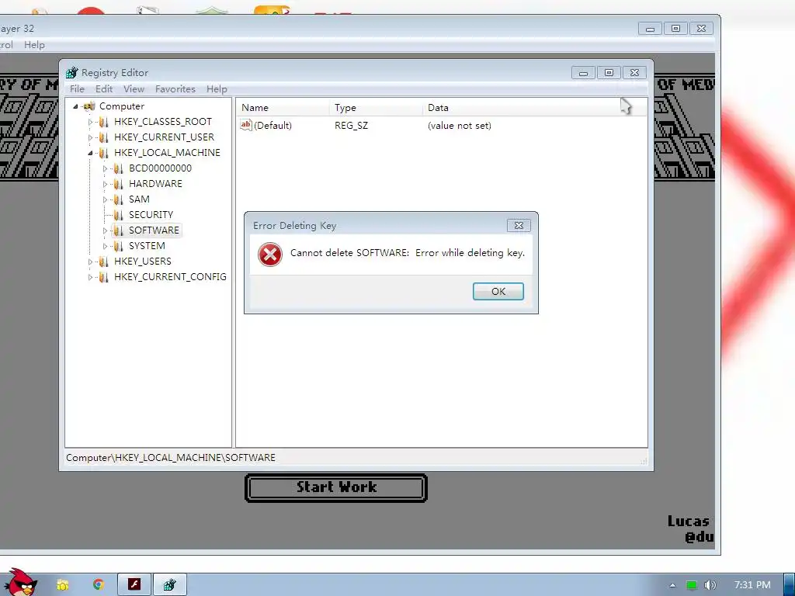Click HKEY_CURRENT_USER folder icon
The width and height of the screenshot is (795, 596).
coord(104,137)
